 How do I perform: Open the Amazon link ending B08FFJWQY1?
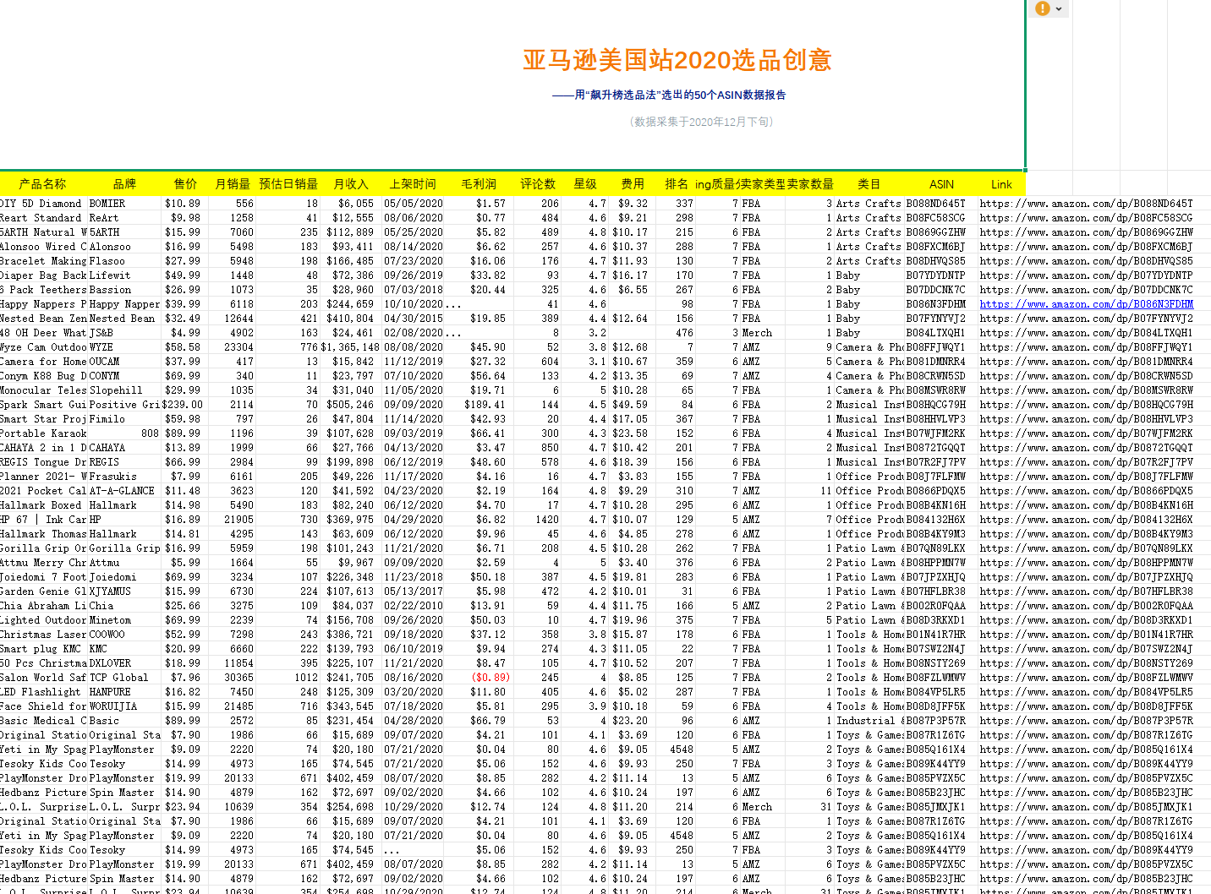[x=1087, y=347]
